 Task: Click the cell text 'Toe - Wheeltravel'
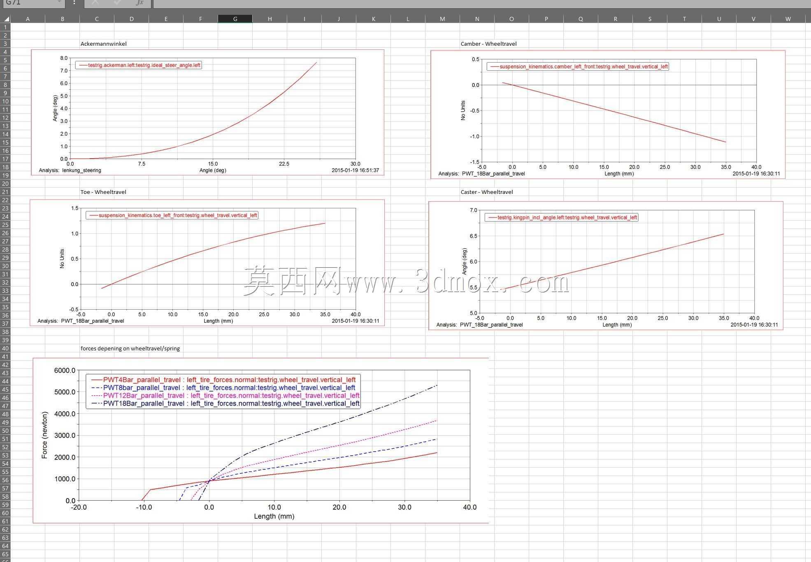click(103, 192)
